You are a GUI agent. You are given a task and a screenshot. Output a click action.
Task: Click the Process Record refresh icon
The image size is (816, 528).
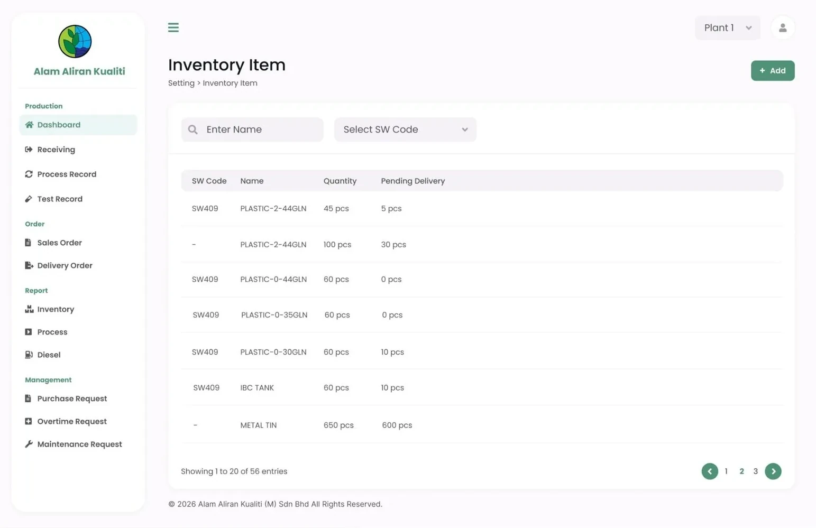tap(29, 174)
